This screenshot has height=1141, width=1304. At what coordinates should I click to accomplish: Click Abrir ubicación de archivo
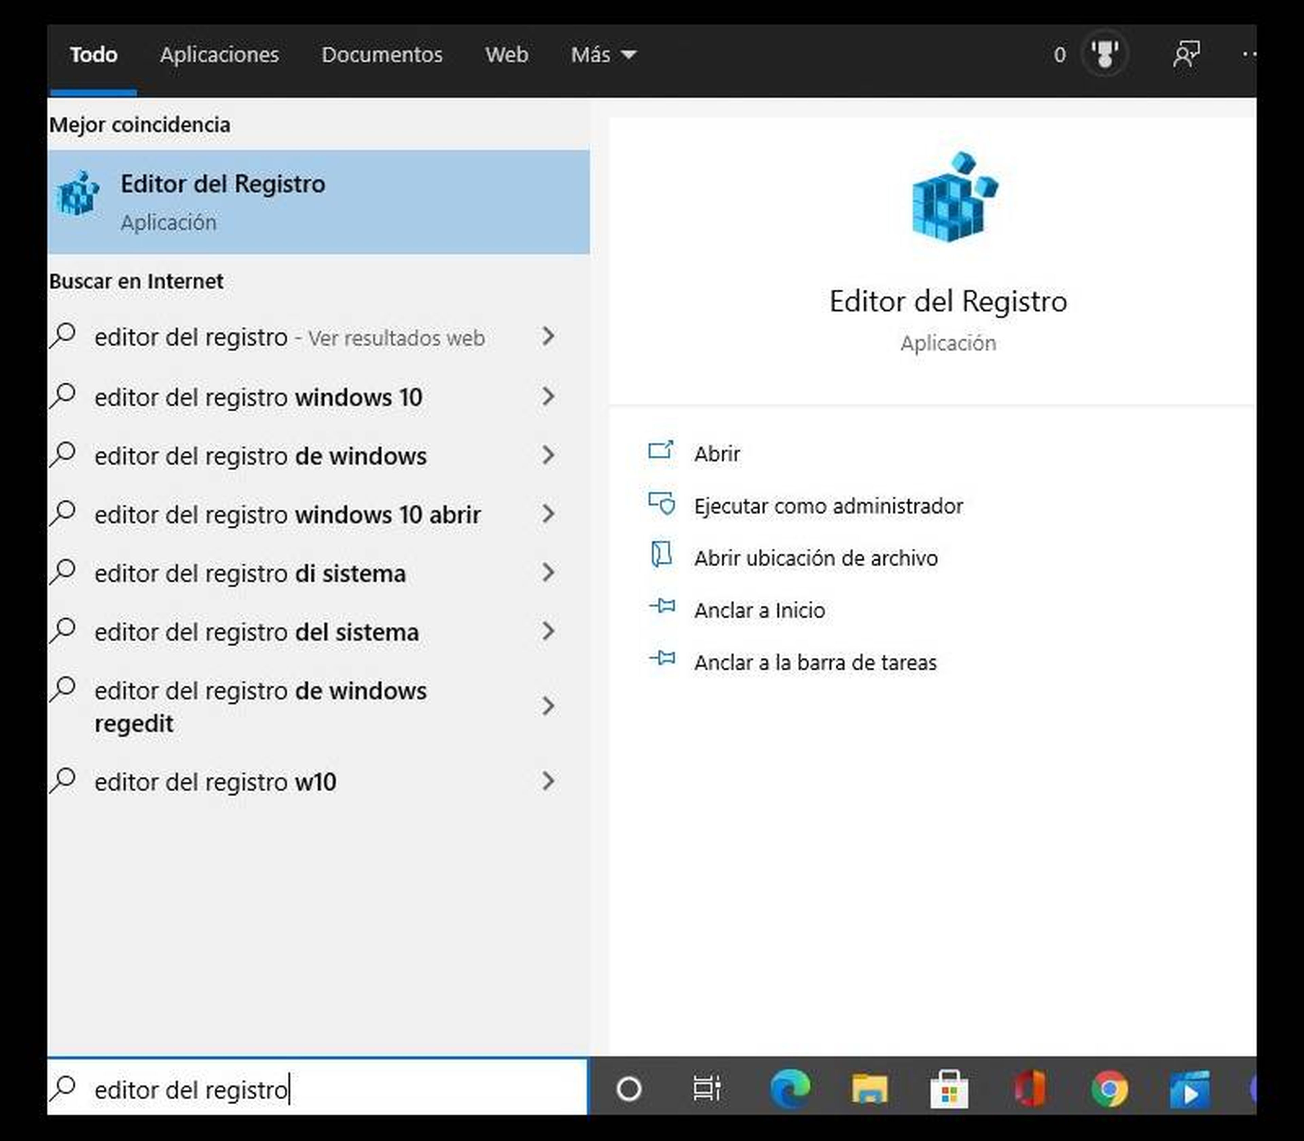pyautogui.click(x=815, y=558)
